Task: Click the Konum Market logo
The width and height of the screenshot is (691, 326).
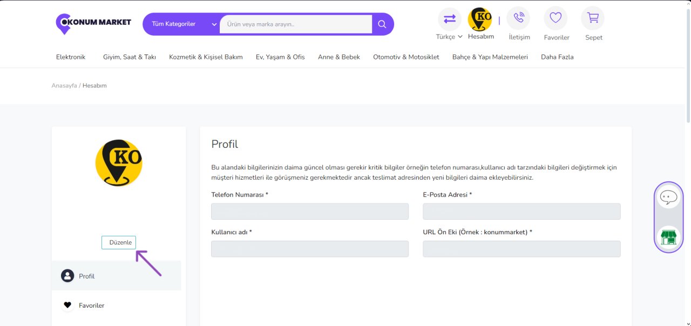Action: (93, 24)
